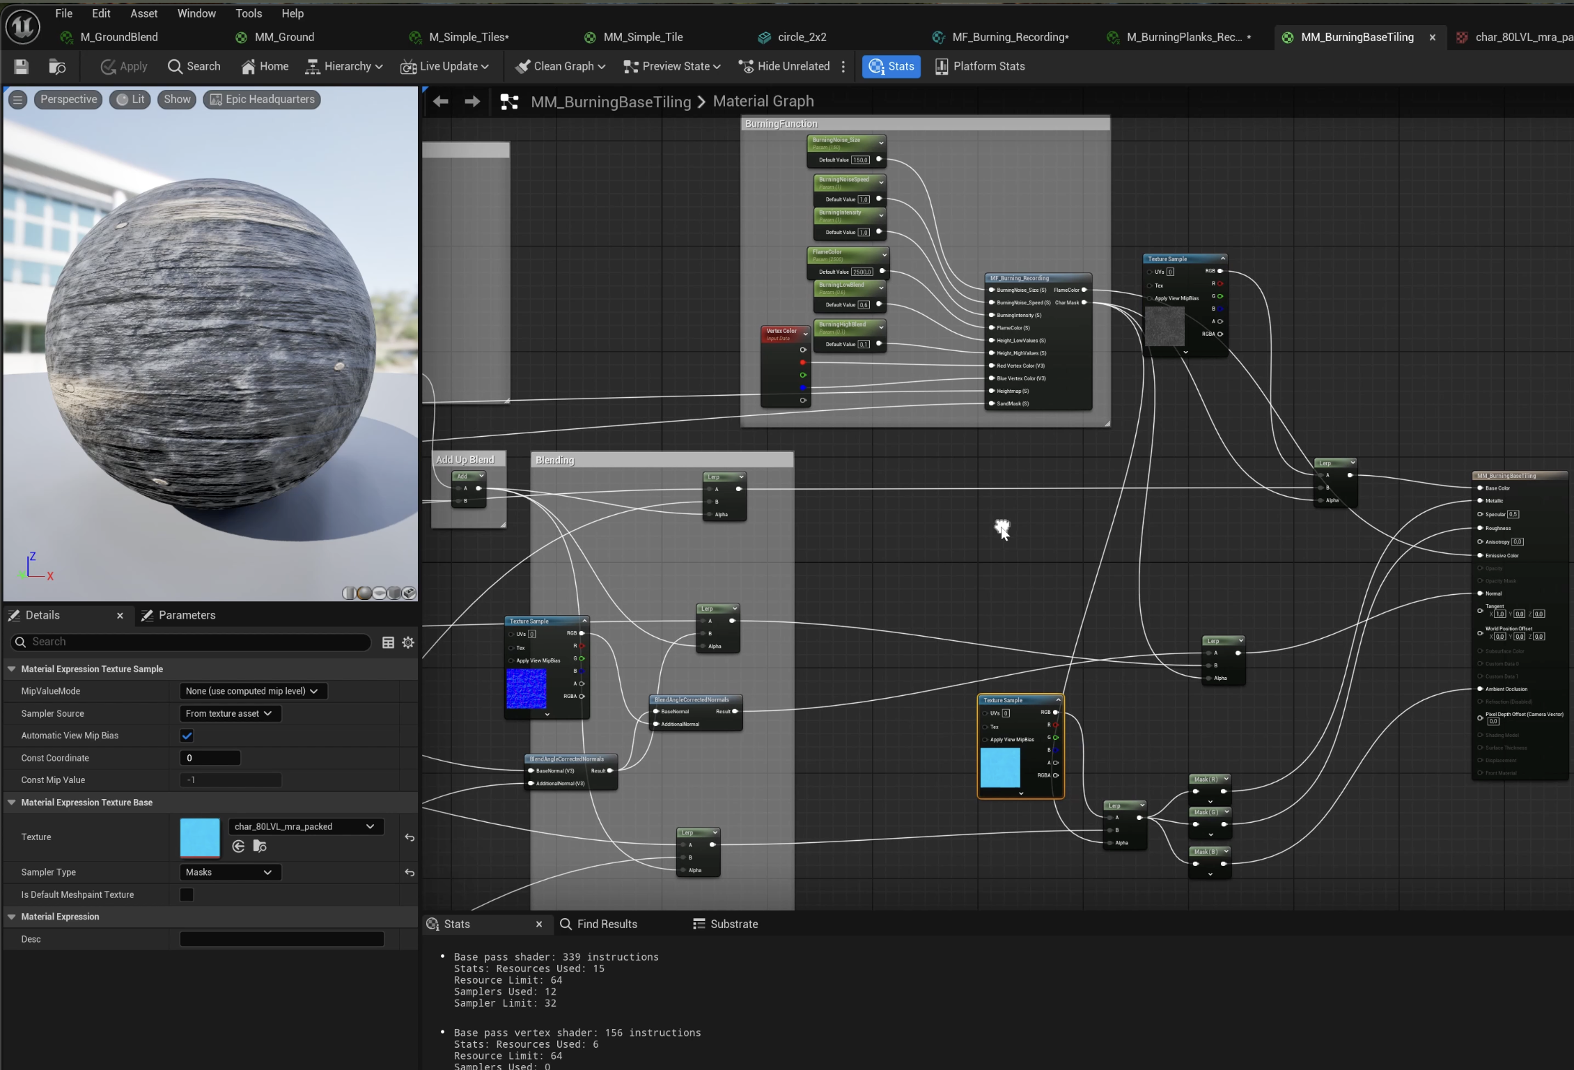Click the property matrix grid icon

pyautogui.click(x=389, y=642)
